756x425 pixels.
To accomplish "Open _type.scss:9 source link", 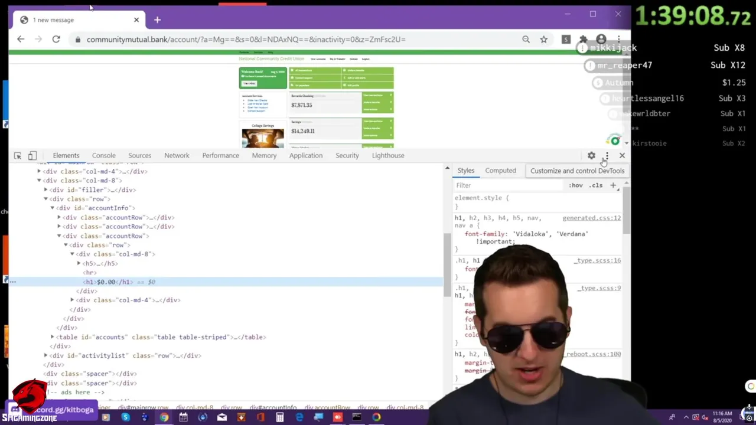I will [x=599, y=288].
